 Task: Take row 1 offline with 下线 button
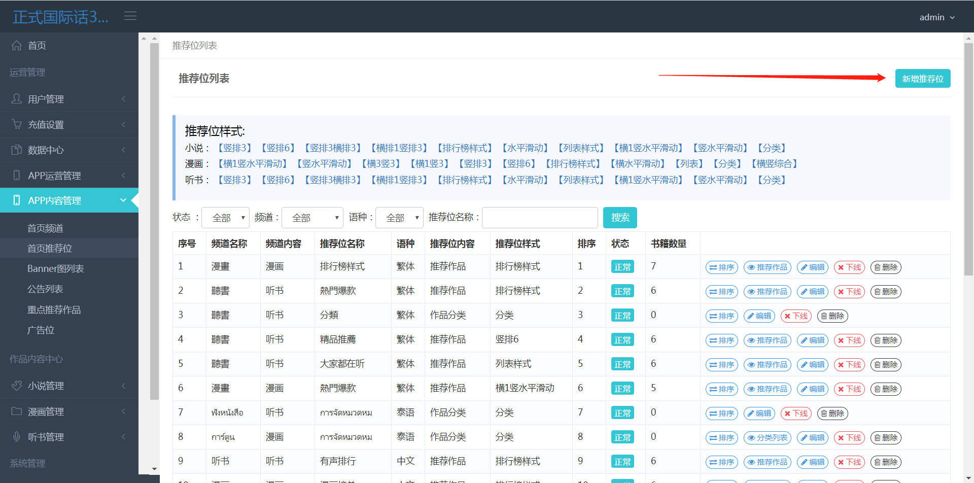tap(849, 267)
